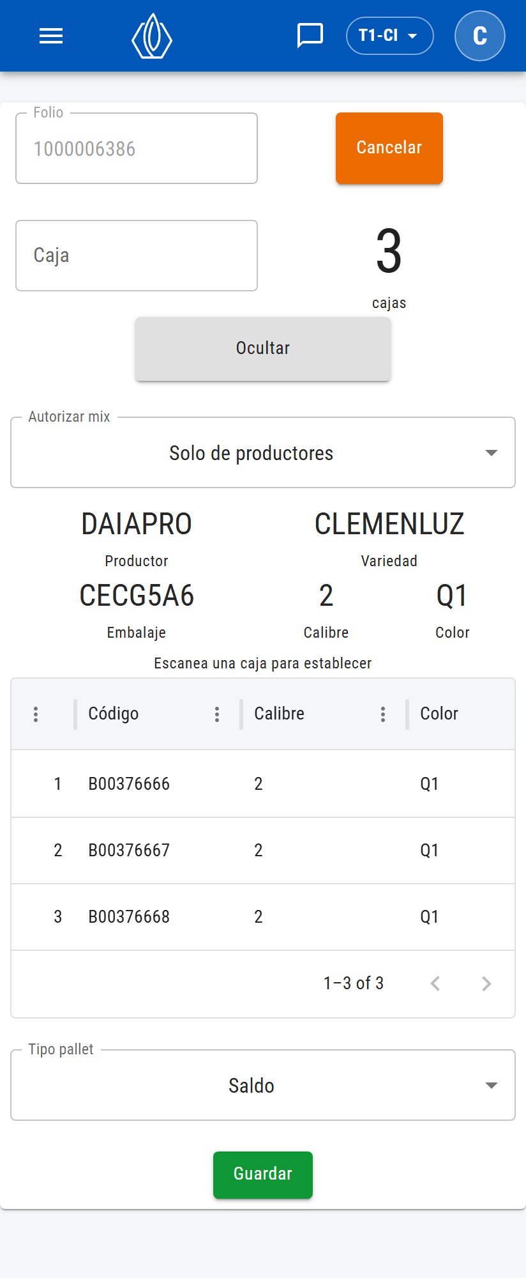Click the CECG5A6 embalaje value
This screenshot has height=1278, width=526.
tap(137, 596)
